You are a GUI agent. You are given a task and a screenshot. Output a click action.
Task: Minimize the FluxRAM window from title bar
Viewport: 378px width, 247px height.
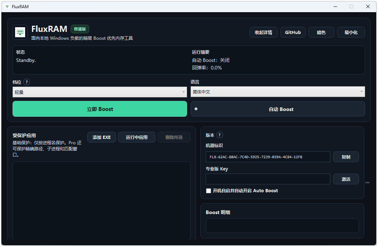335,6
